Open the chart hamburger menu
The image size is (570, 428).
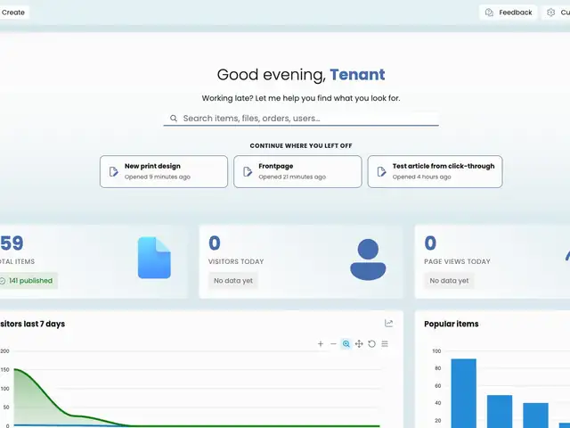coord(385,344)
